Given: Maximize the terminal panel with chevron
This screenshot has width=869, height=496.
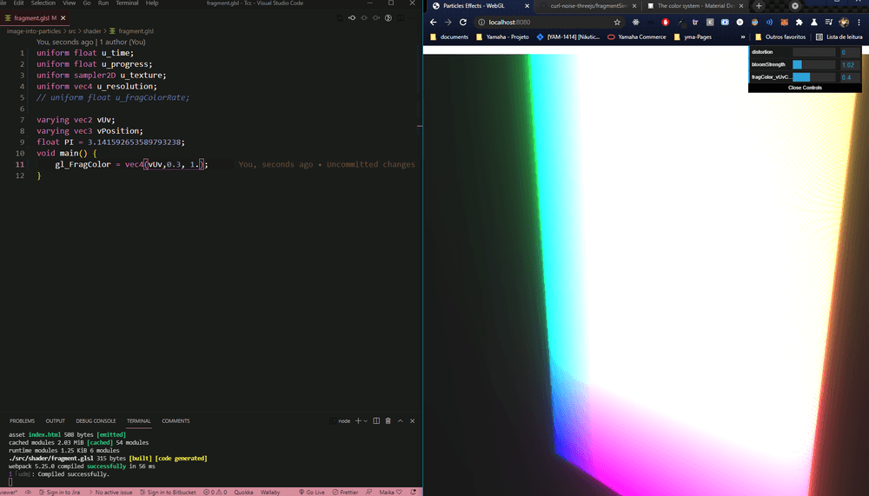Looking at the screenshot, I should pyautogui.click(x=401, y=420).
